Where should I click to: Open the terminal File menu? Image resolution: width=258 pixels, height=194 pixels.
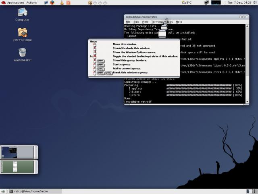(128, 22)
